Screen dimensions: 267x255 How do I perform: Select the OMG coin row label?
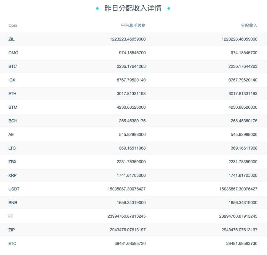tap(13, 53)
